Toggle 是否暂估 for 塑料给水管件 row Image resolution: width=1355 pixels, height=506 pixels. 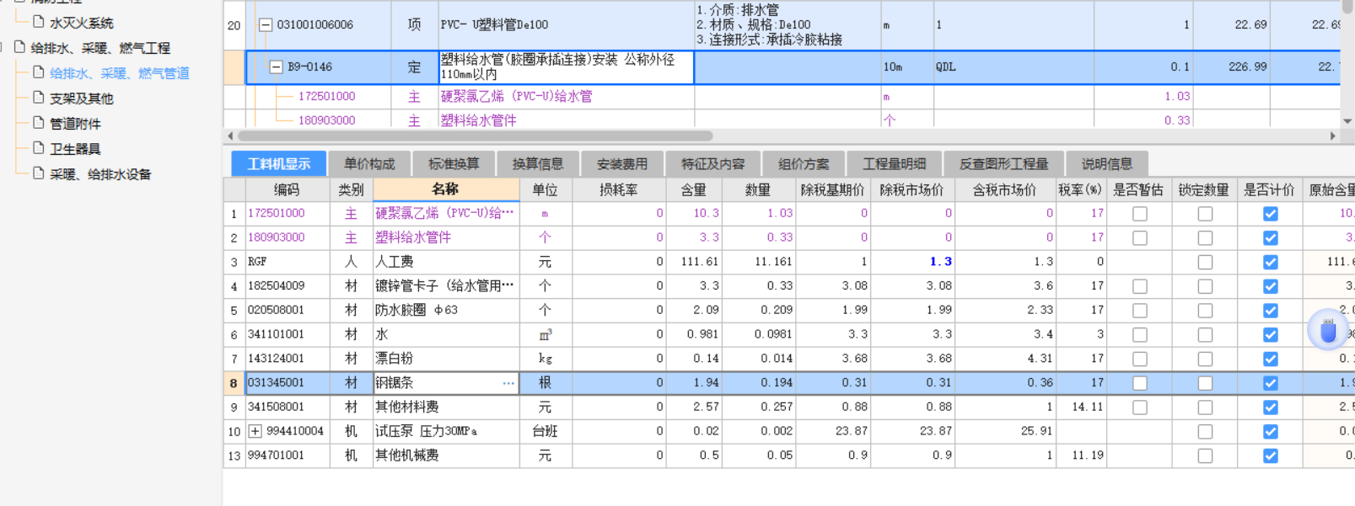[x=1140, y=238]
